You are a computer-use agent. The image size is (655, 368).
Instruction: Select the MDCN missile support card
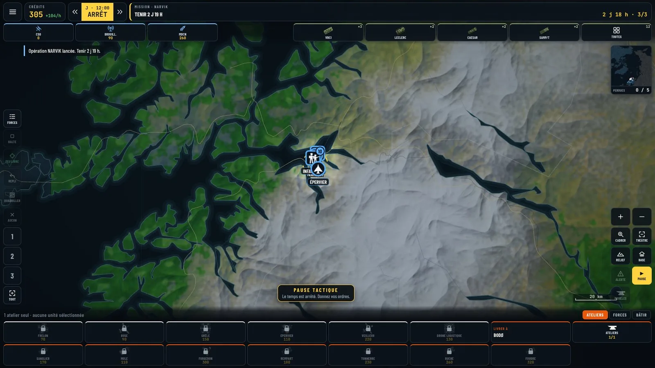[183, 32]
